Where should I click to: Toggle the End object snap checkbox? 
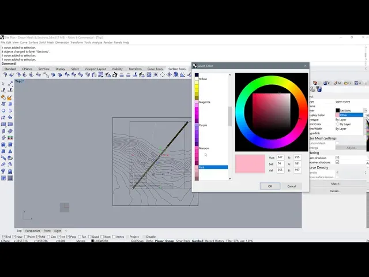[x=3, y=237]
